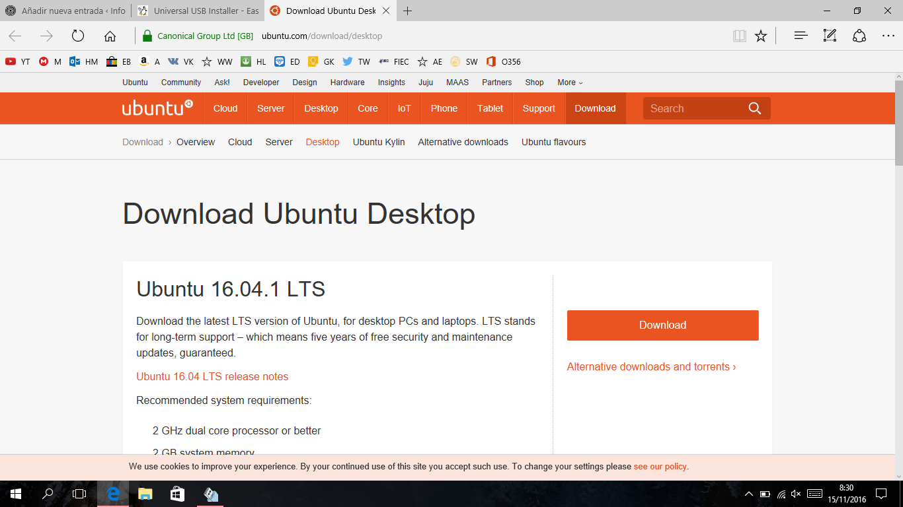This screenshot has width=903, height=507.
Task: Open Alternative downloads subnav link
Action: 463,142
